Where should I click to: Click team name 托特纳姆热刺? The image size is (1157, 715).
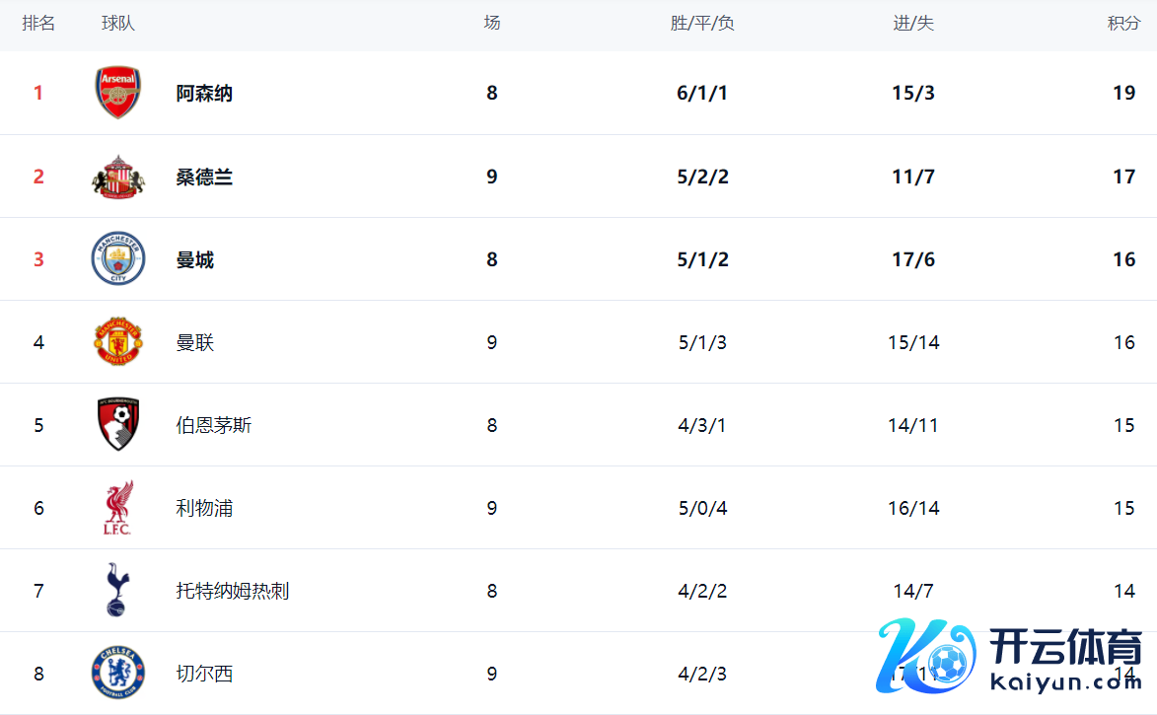click(x=233, y=591)
